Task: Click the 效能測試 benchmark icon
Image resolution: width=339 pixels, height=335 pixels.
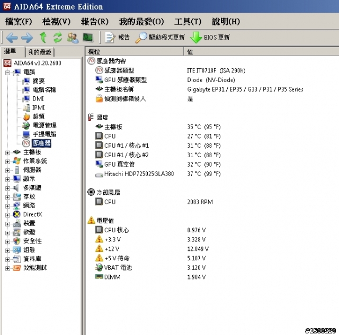Action: pyautogui.click(x=16, y=268)
